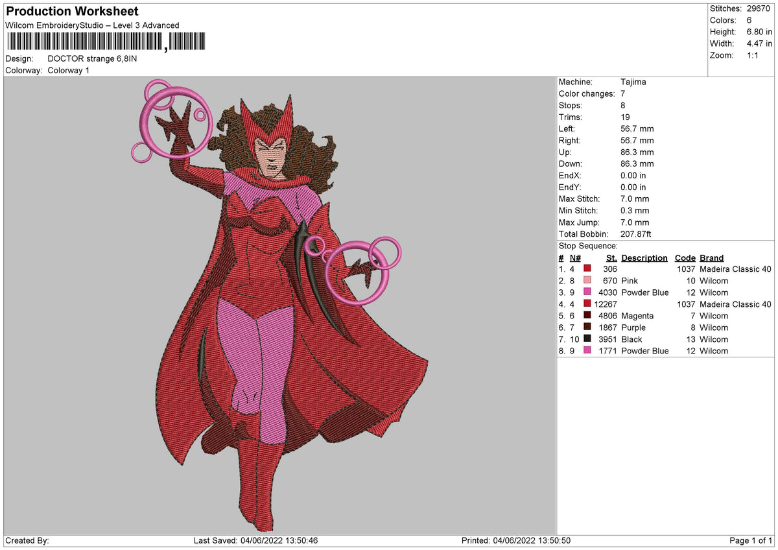The image size is (778, 550).
Task: Click the 'Right:' label
Action: pyautogui.click(x=570, y=140)
